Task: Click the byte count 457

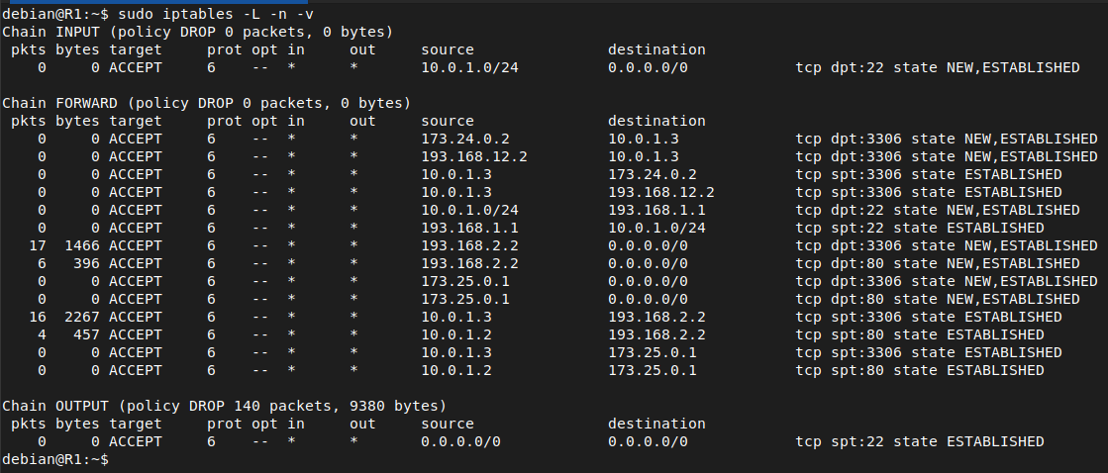Action: click(90, 334)
